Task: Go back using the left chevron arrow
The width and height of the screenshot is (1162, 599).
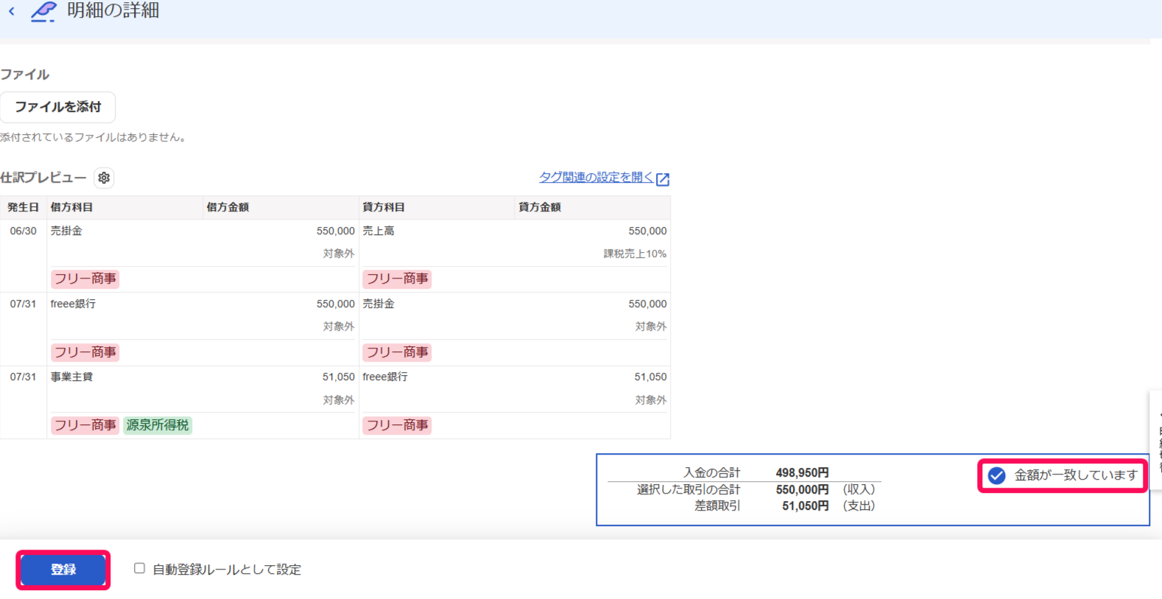Action: click(x=11, y=11)
